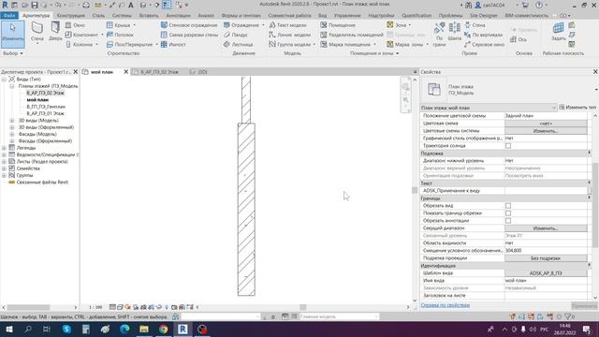Click the Save icon in quick access toolbar
This screenshot has height=337, width=599.
point(35,5)
